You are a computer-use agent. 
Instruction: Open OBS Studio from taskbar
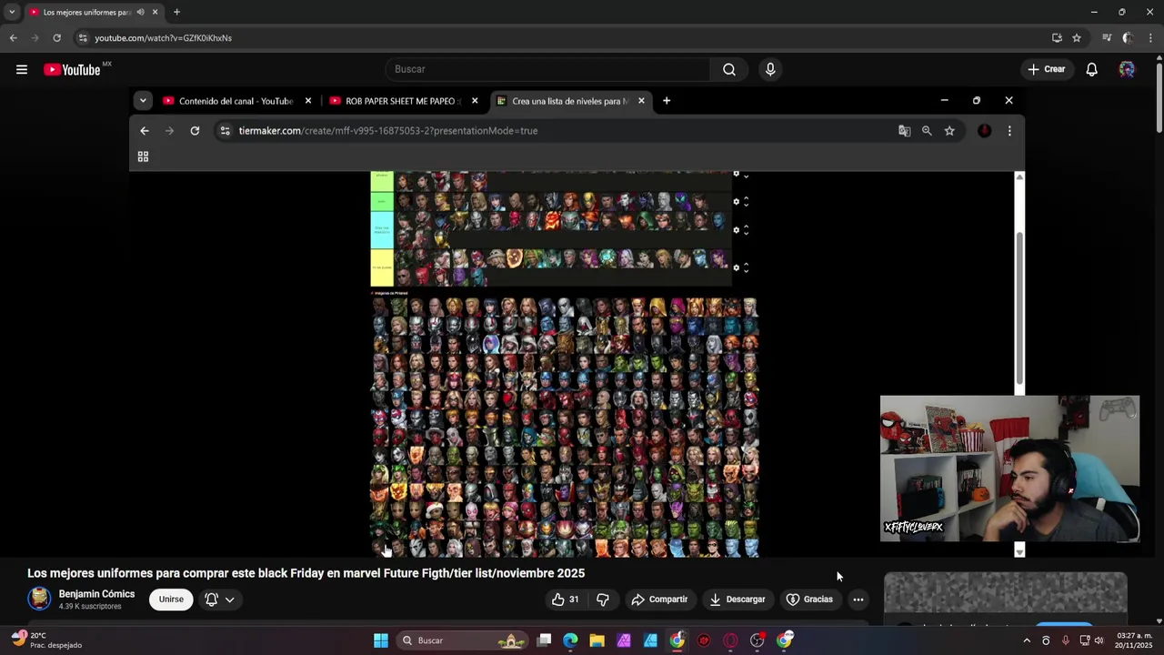[758, 640]
